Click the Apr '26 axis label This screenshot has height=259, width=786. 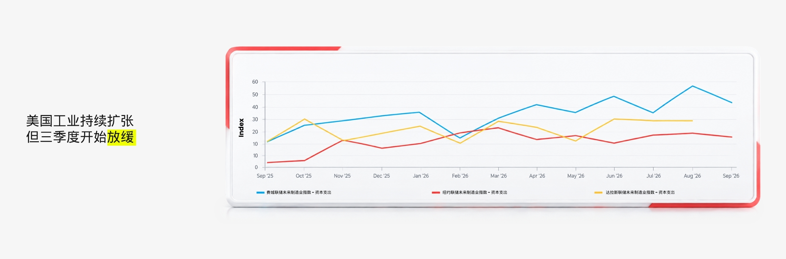tap(537, 176)
